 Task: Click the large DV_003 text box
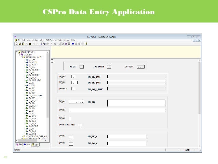click(x=136, y=103)
